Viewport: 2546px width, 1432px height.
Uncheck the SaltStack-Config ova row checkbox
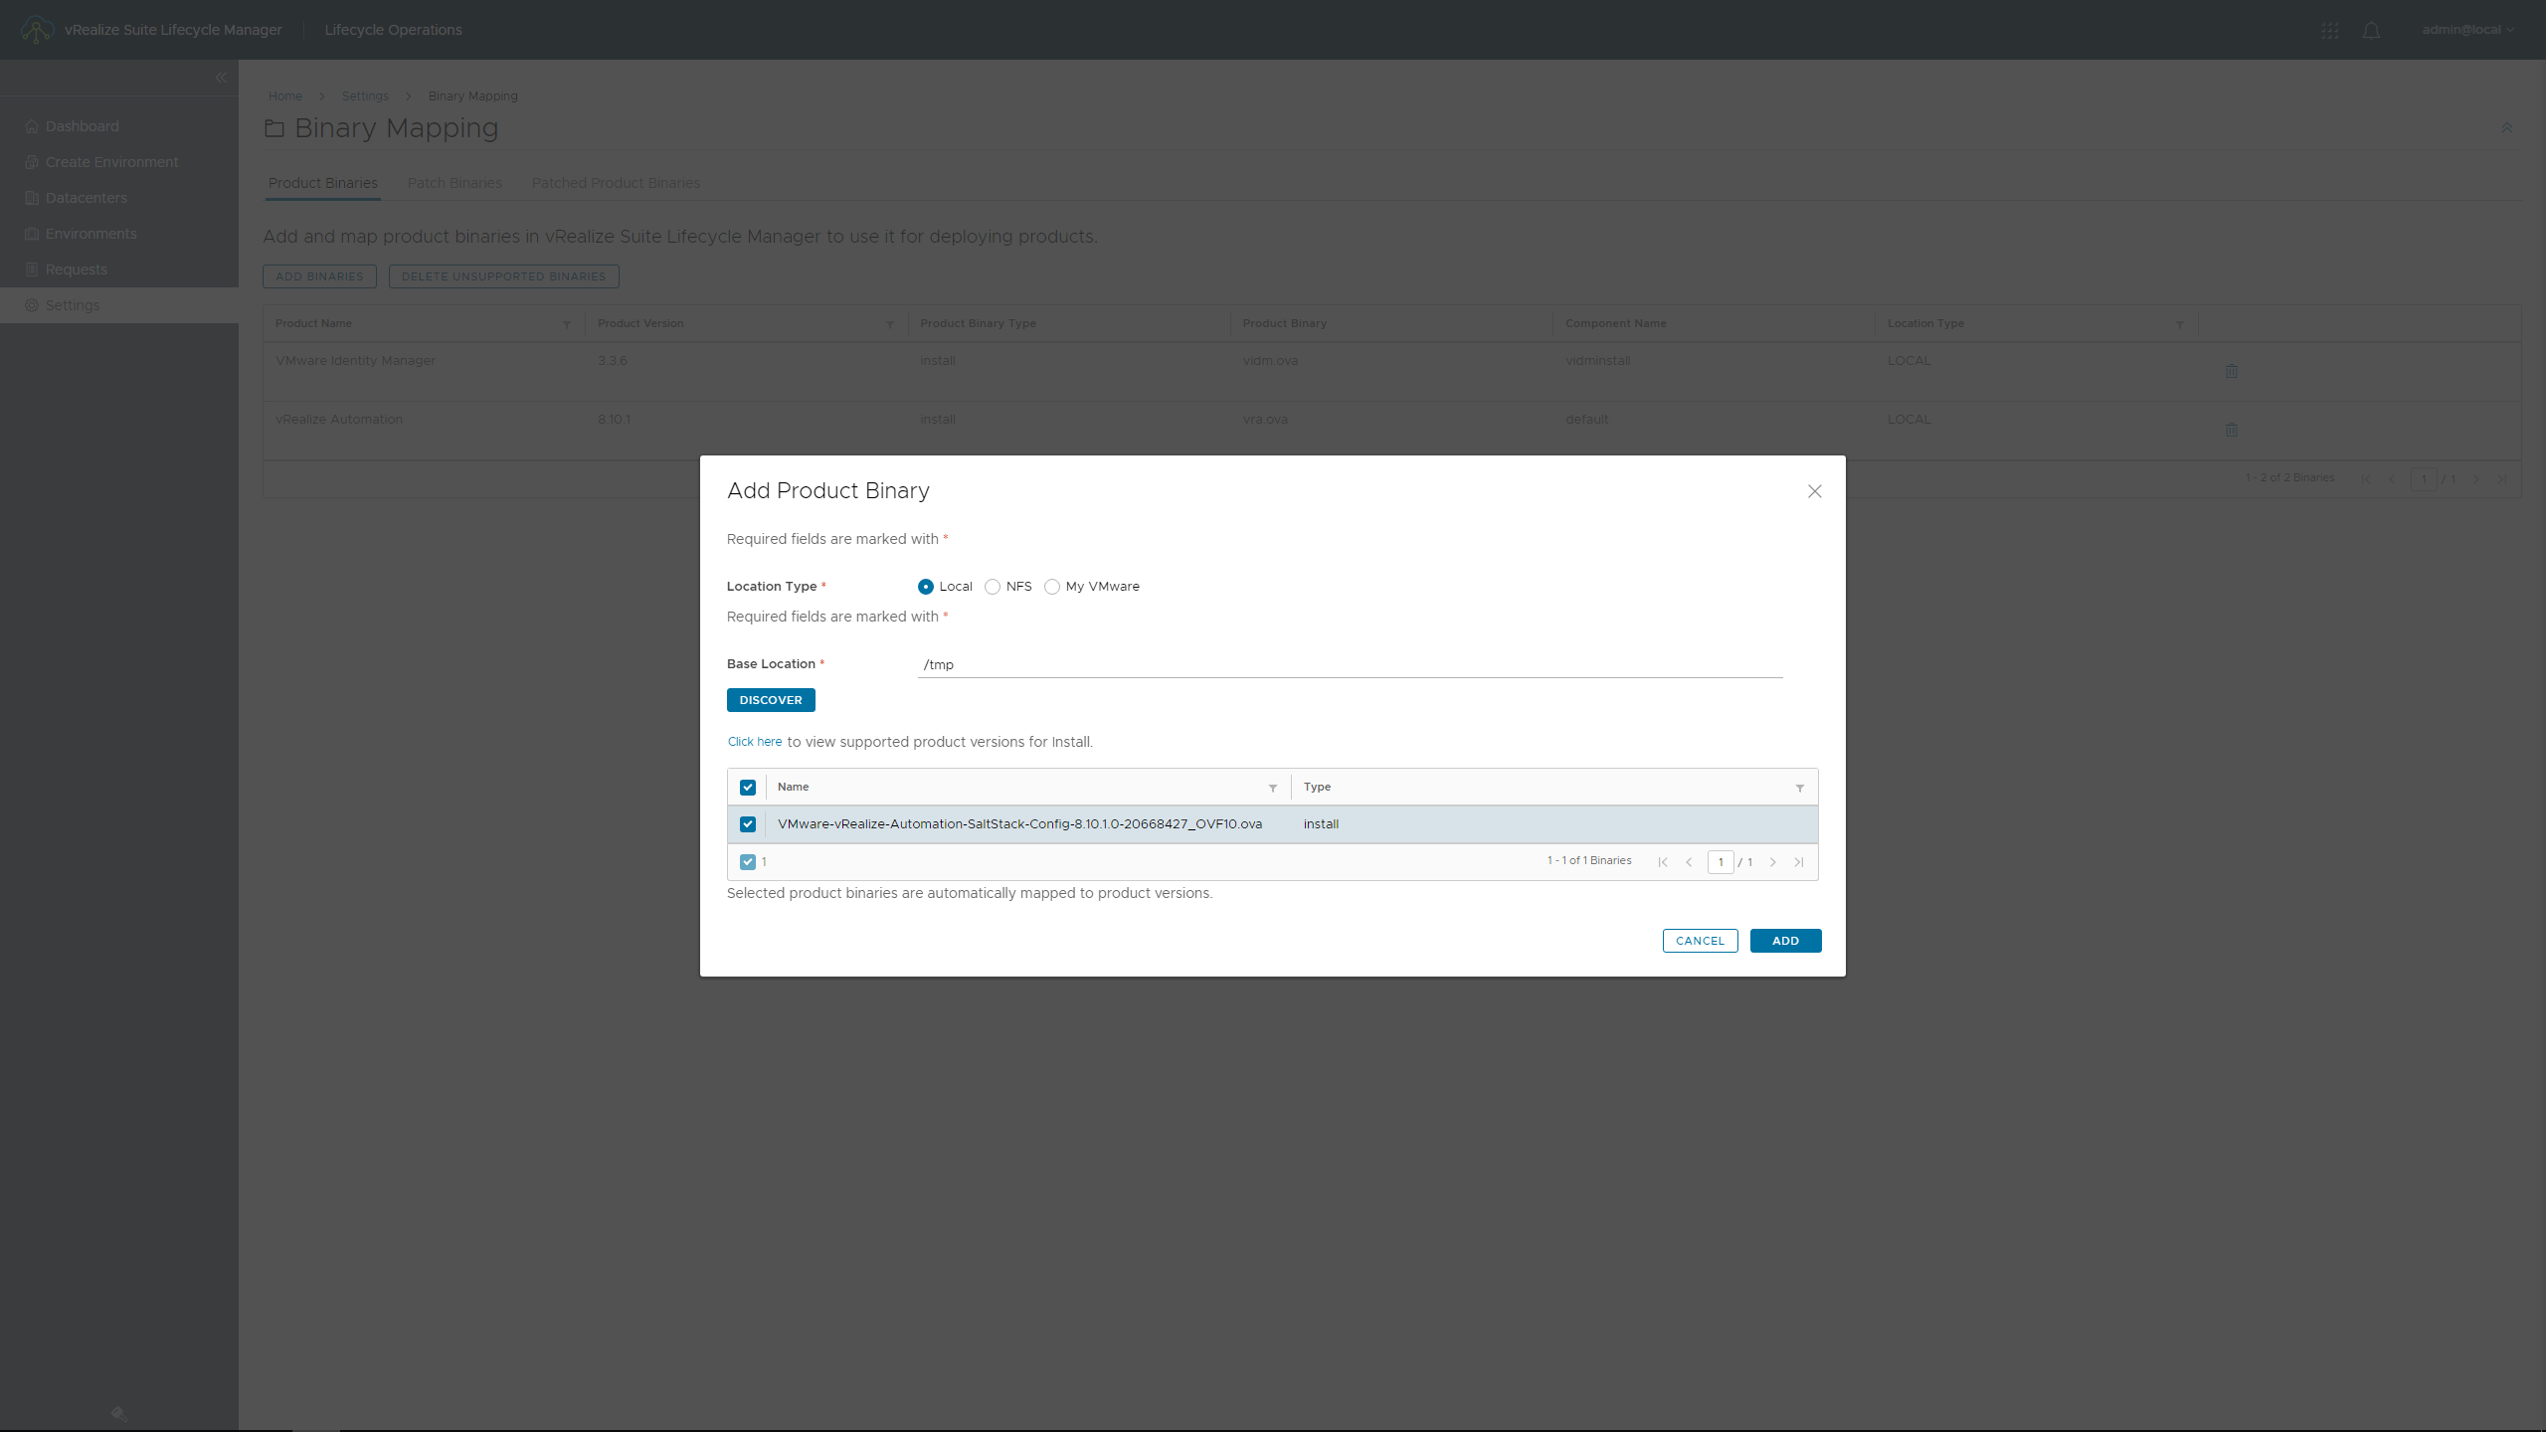748,824
